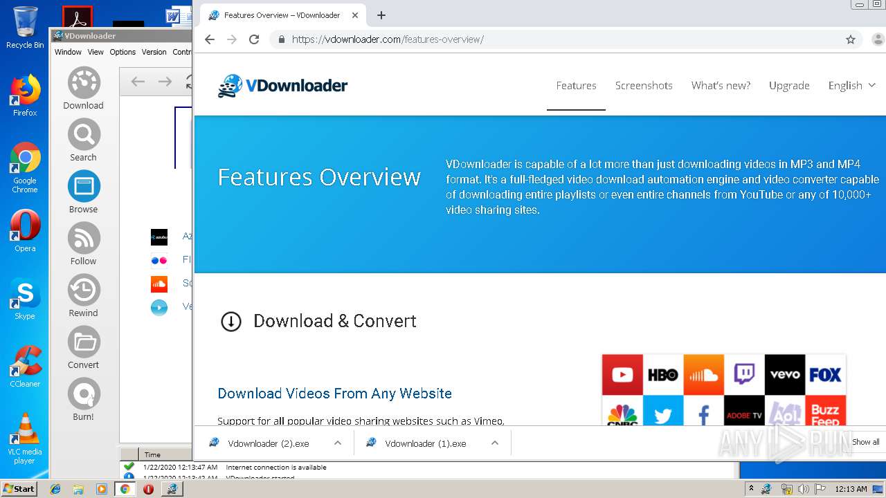
Task: Click the Twitch logo tile
Action: pyautogui.click(x=744, y=375)
